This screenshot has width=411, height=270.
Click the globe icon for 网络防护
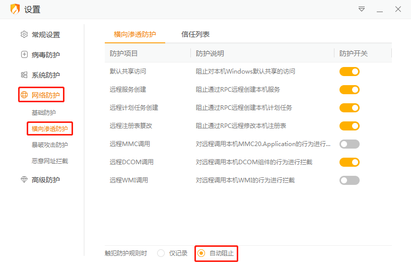pyautogui.click(x=24, y=95)
